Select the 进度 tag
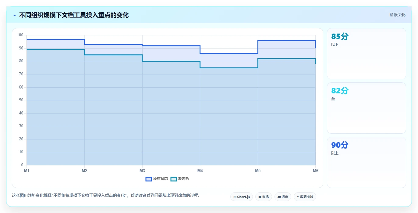 point(283,197)
